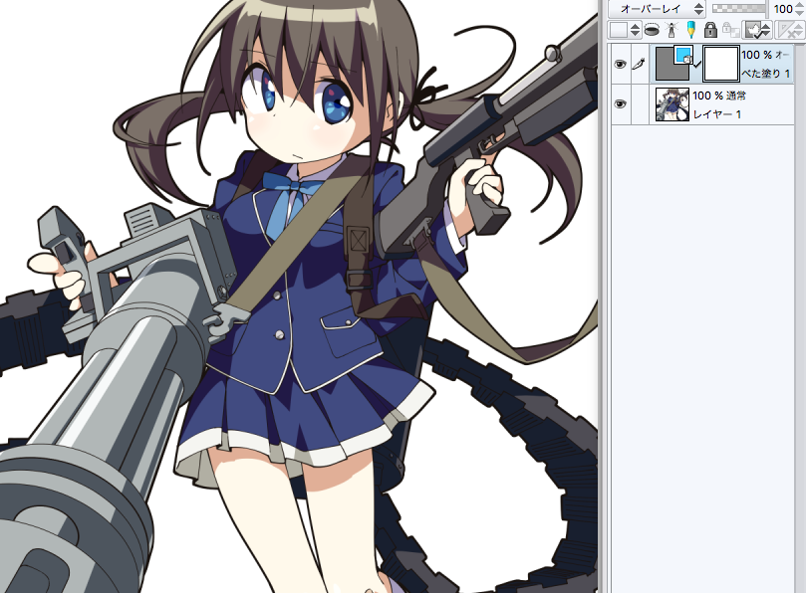Open the オーバーレイ blend mode dropdown

657,8
